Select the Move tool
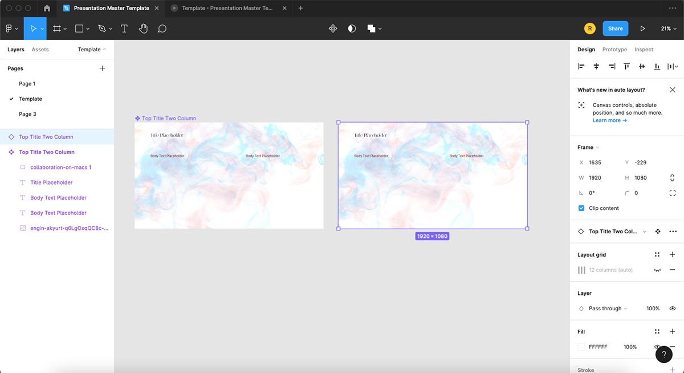Screen dimensions: 684x373 pos(34,28)
